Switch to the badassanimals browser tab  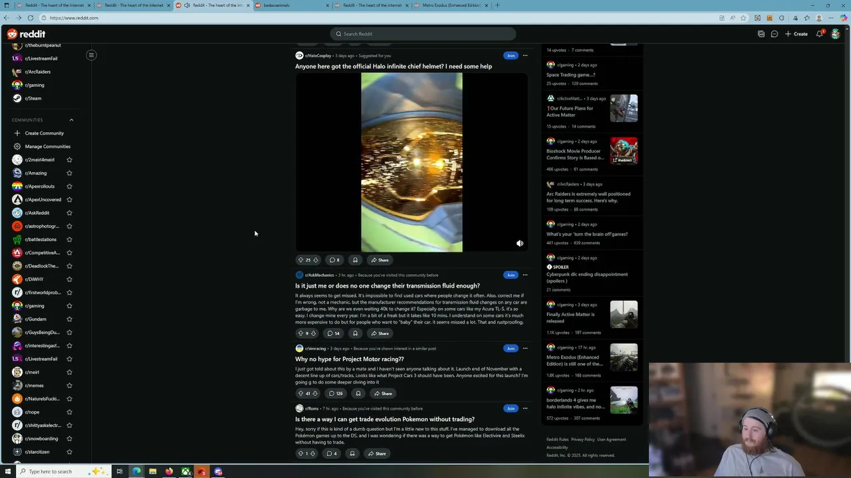(291, 5)
